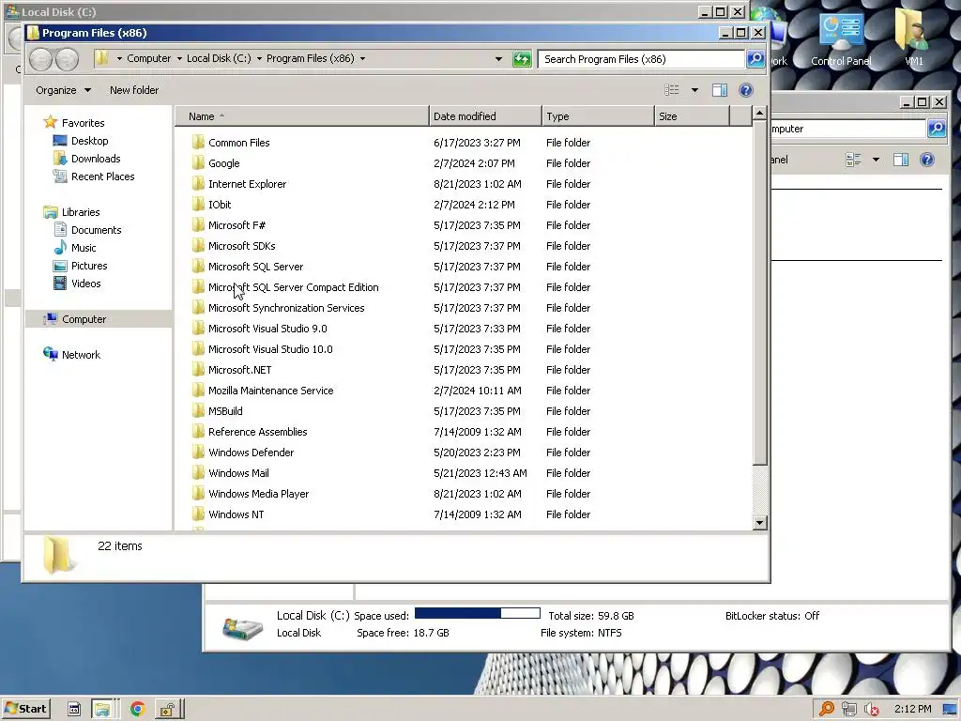Click the scrollbar down arrow in file list

[759, 523]
